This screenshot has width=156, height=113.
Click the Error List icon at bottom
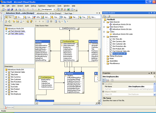(x=5, y=107)
